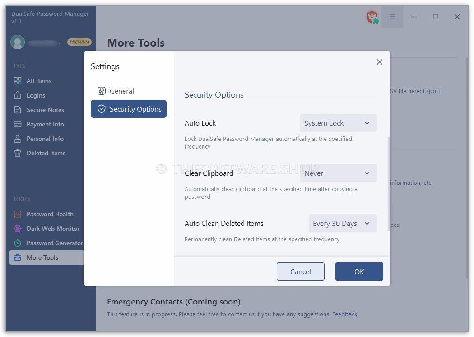Click the main window vertical scrollbar

tap(467, 168)
